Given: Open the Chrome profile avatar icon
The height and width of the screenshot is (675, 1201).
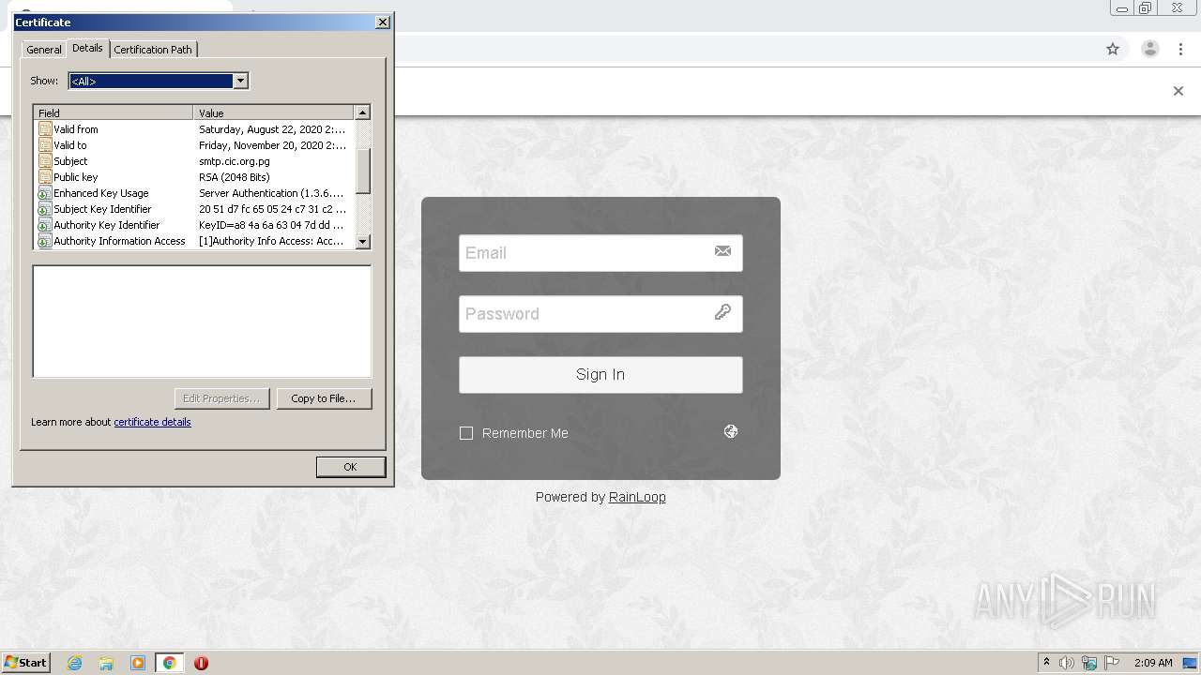Looking at the screenshot, I should 1149,49.
